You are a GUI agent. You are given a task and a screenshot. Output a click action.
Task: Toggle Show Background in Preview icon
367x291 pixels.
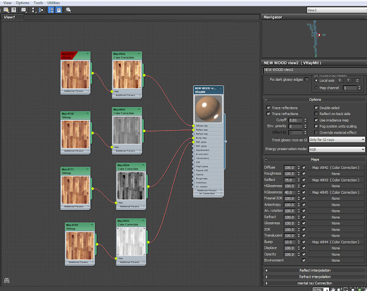(x=14, y=10)
